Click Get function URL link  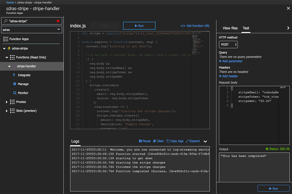coord(198,26)
